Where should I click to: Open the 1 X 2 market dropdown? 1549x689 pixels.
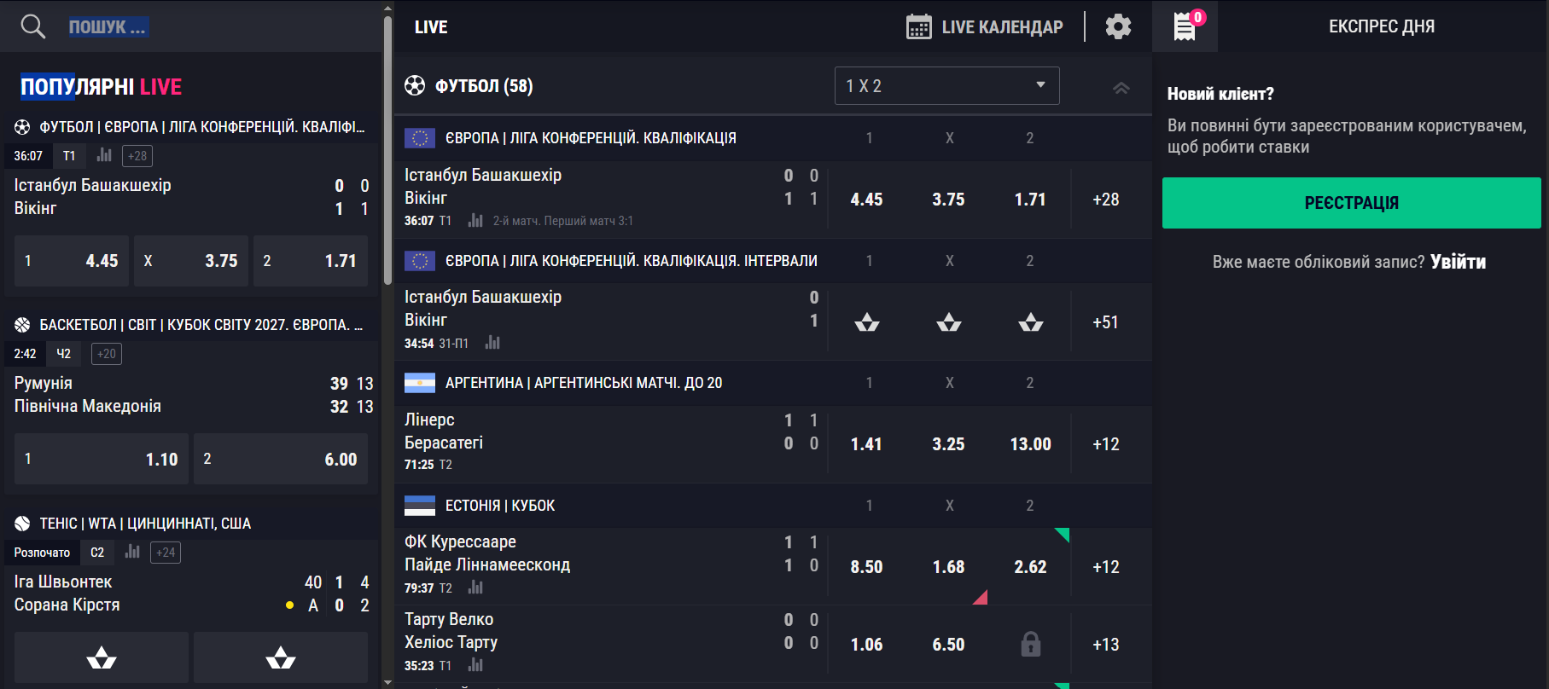[946, 85]
